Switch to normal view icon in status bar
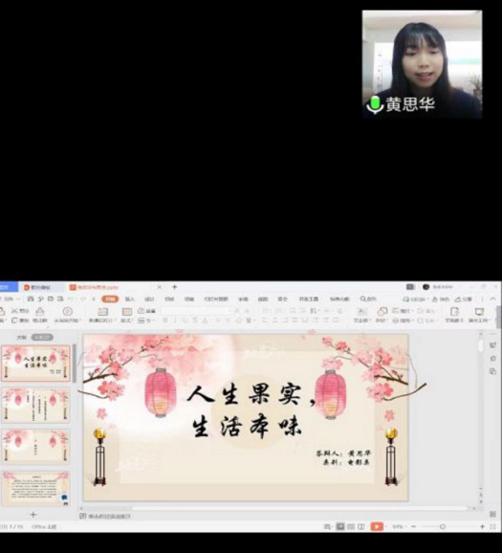 pos(340,526)
